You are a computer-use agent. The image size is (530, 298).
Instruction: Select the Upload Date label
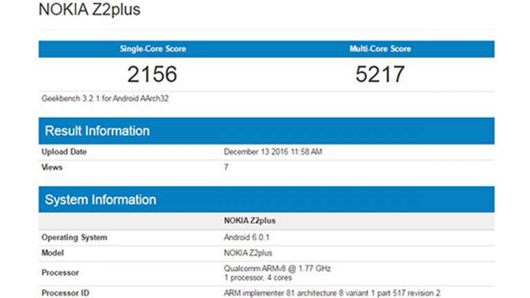tap(64, 152)
